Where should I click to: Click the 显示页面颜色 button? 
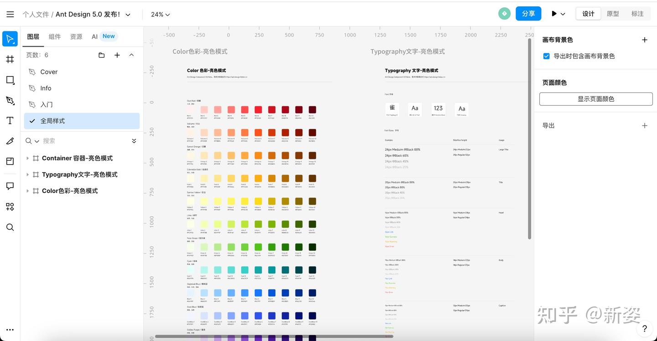point(596,99)
